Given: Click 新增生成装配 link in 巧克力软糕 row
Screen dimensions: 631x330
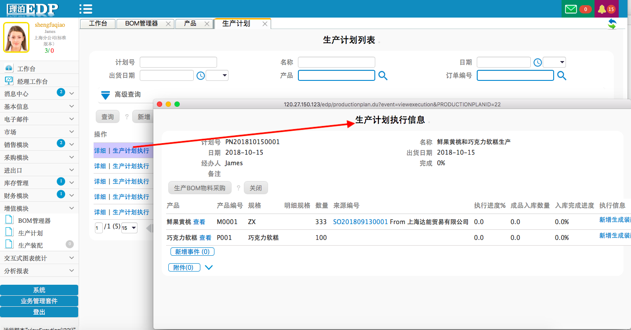Looking at the screenshot, I should click(615, 236).
